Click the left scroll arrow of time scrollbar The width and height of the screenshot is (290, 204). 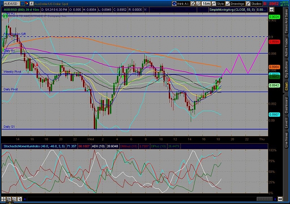tap(25, 199)
